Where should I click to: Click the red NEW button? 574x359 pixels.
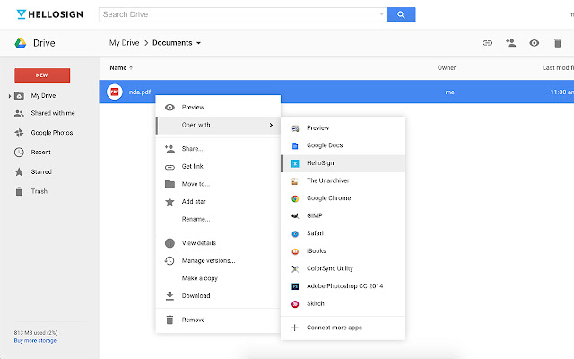42,75
